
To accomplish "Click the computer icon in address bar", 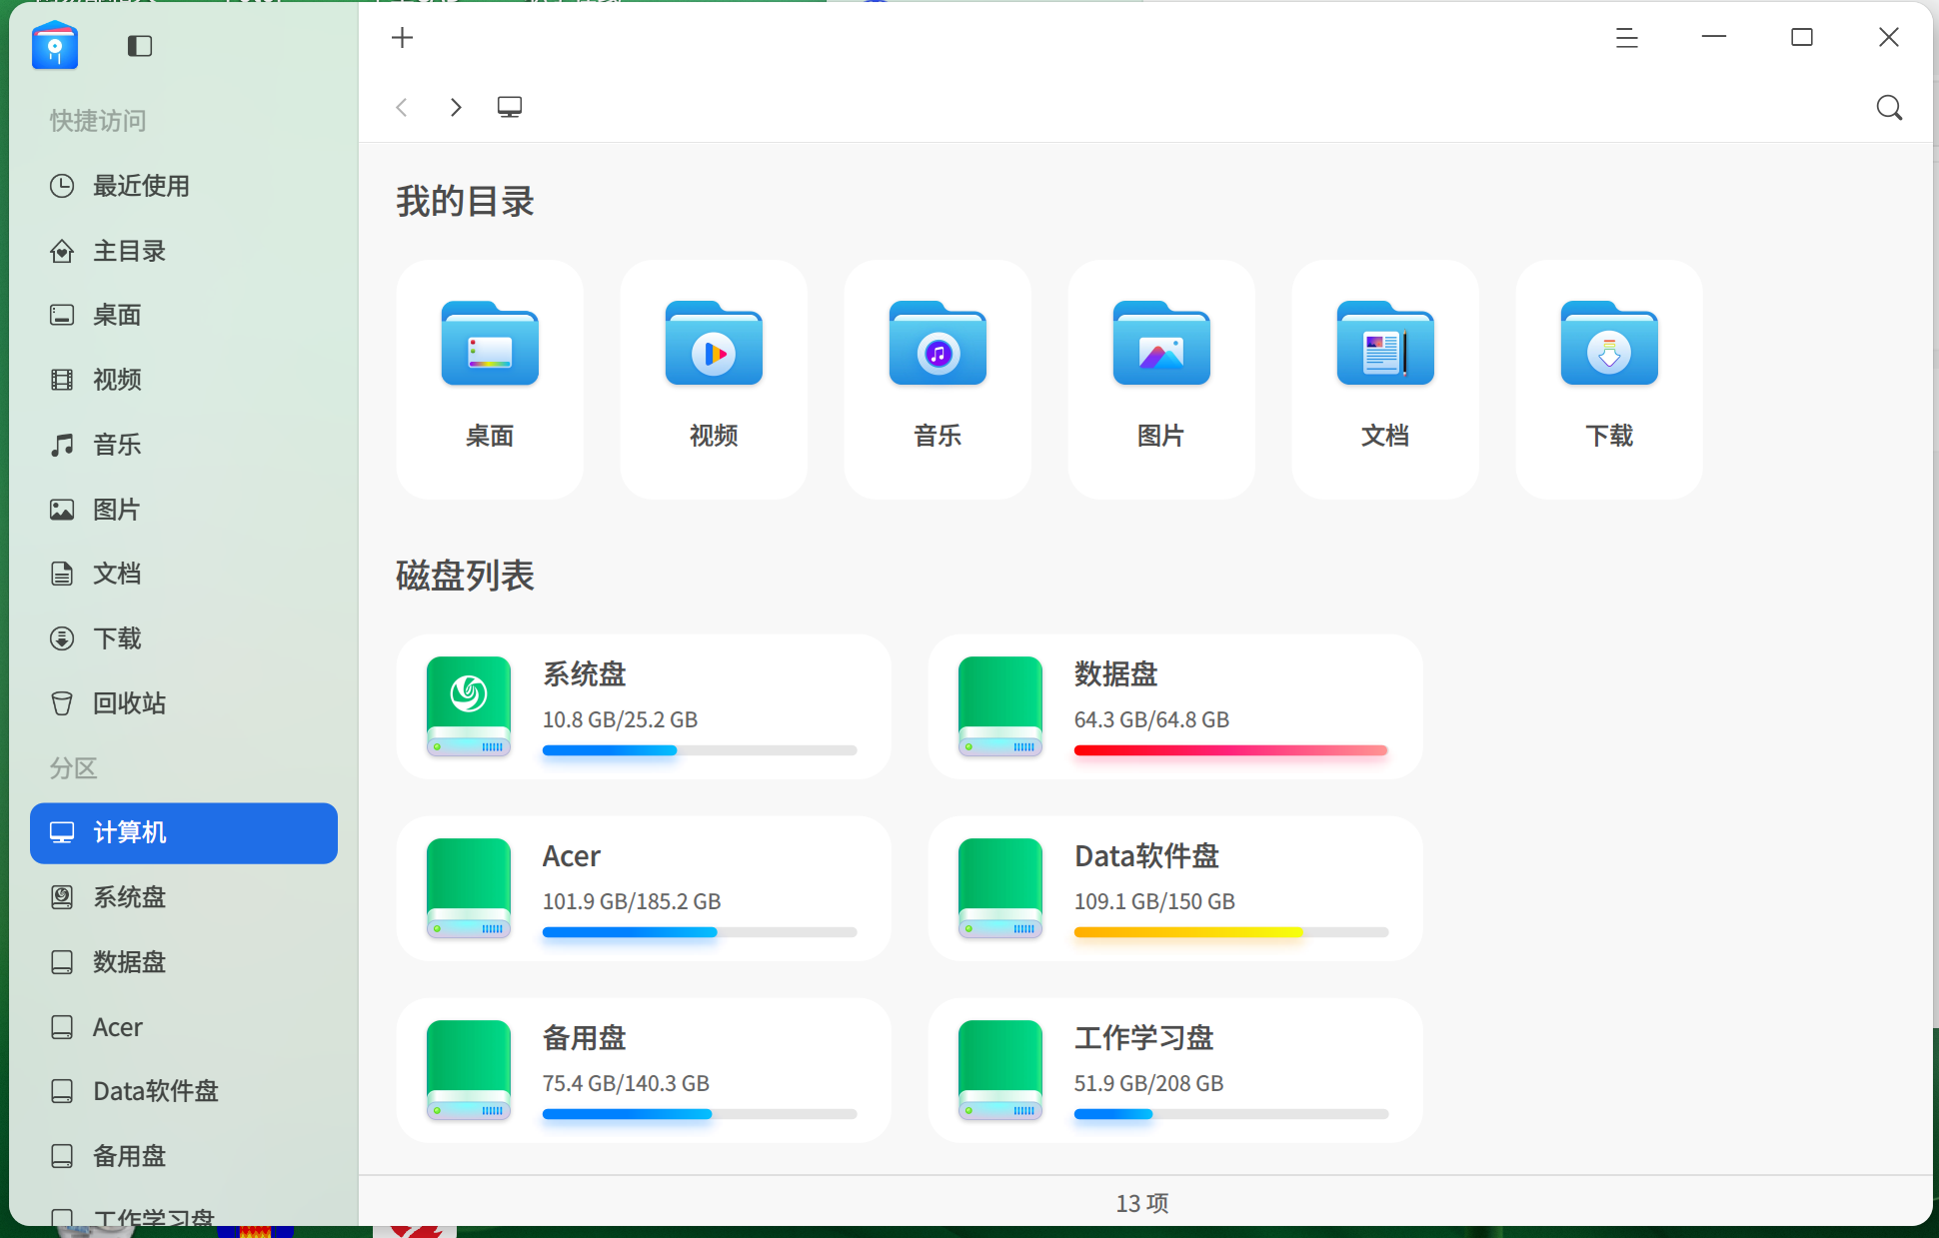I will (x=510, y=107).
